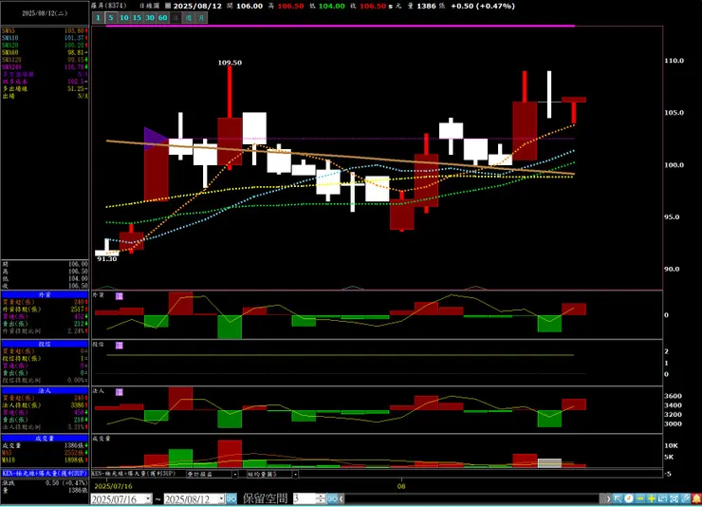This screenshot has width=702, height=507.
Task: Click GO button next to date range
Action: 231,498
